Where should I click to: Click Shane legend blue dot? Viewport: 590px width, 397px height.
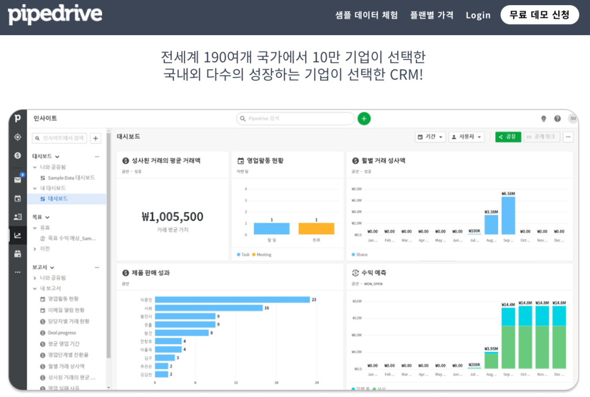[354, 254]
